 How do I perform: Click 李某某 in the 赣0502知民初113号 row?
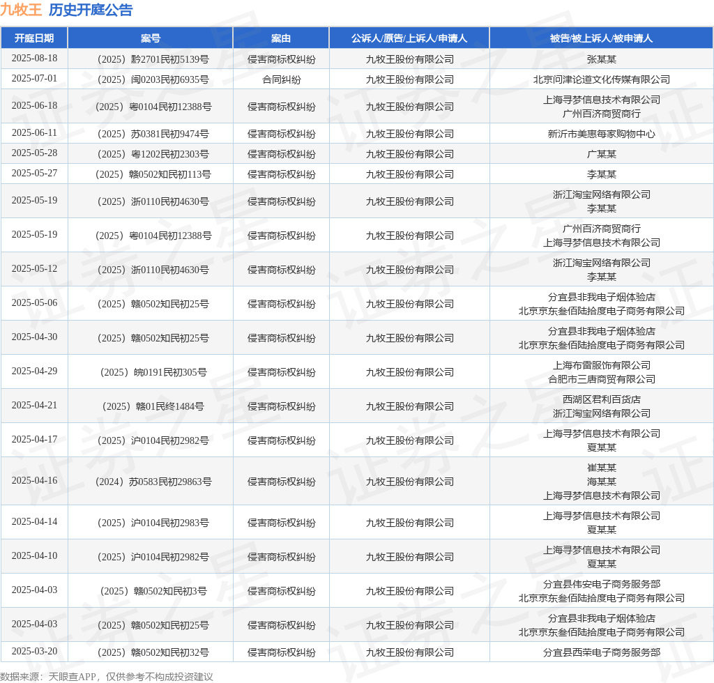[602, 174]
